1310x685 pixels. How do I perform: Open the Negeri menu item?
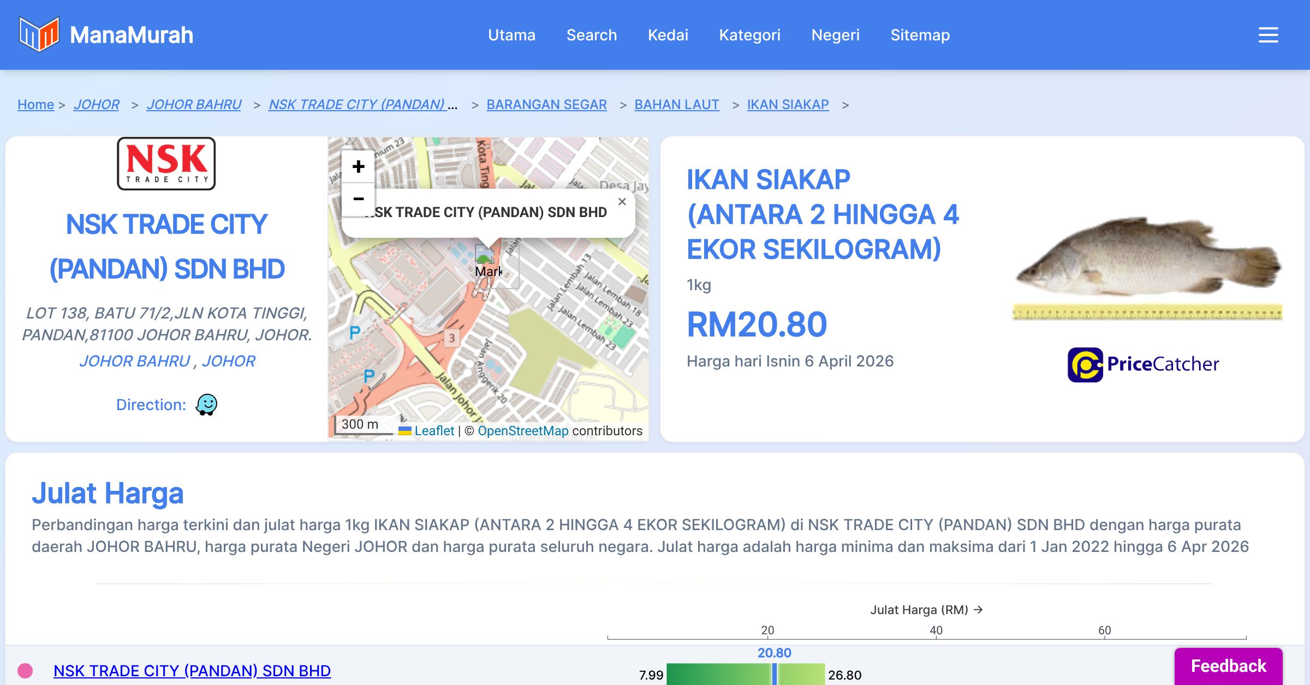[835, 35]
